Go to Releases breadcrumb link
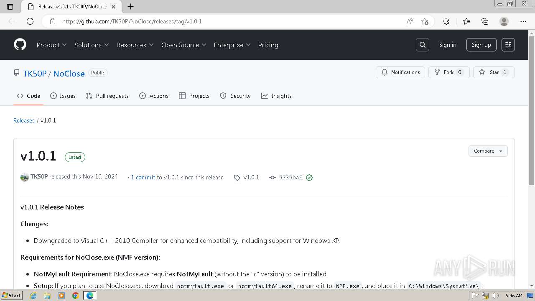This screenshot has height=301, width=535. (x=24, y=120)
